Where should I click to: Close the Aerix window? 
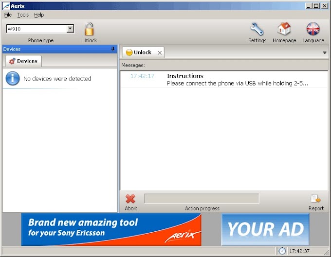[324, 6]
